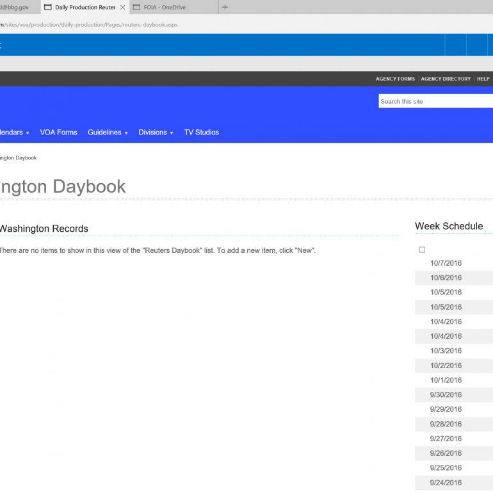The width and height of the screenshot is (493, 493).
Task: Open the Agency Forms link
Action: tap(395, 79)
